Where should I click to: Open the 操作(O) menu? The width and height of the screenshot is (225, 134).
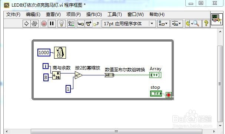(x=94, y=14)
